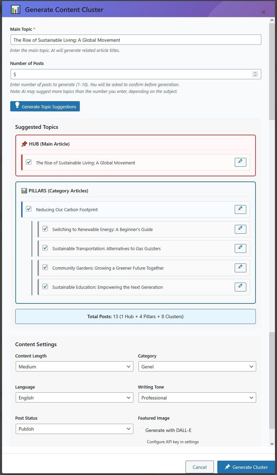
Task: Open the Language dropdown
Action: tap(74, 397)
